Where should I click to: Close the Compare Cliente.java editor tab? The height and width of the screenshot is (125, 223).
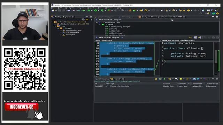[x=184, y=17]
